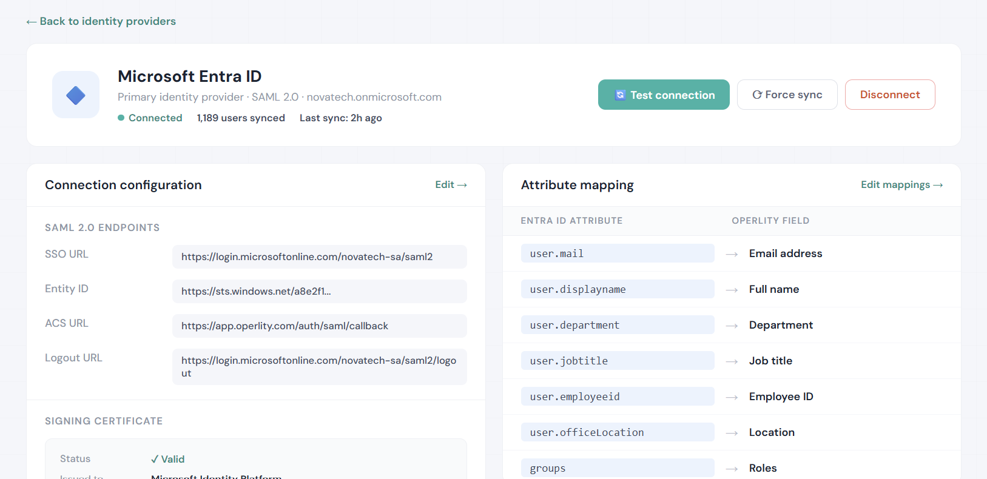
Task: Click the Roles field label
Action: 763,468
